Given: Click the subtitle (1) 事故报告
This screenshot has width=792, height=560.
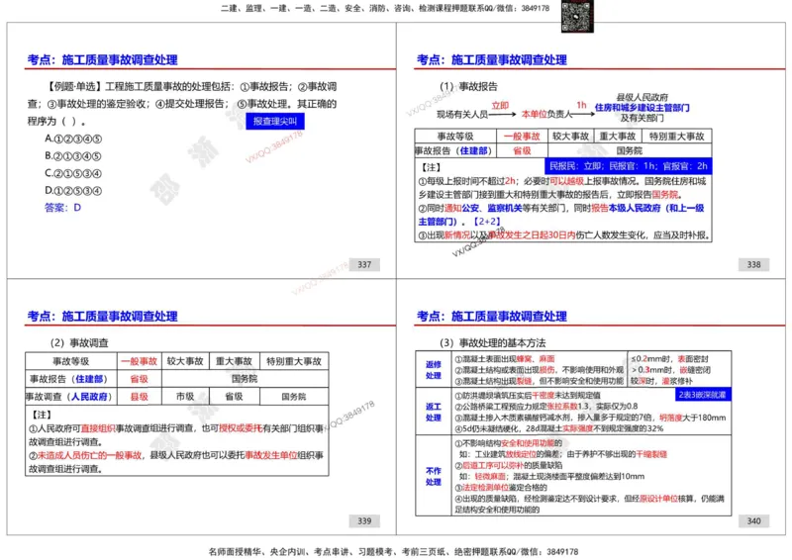Looking at the screenshot, I should coord(468,86).
